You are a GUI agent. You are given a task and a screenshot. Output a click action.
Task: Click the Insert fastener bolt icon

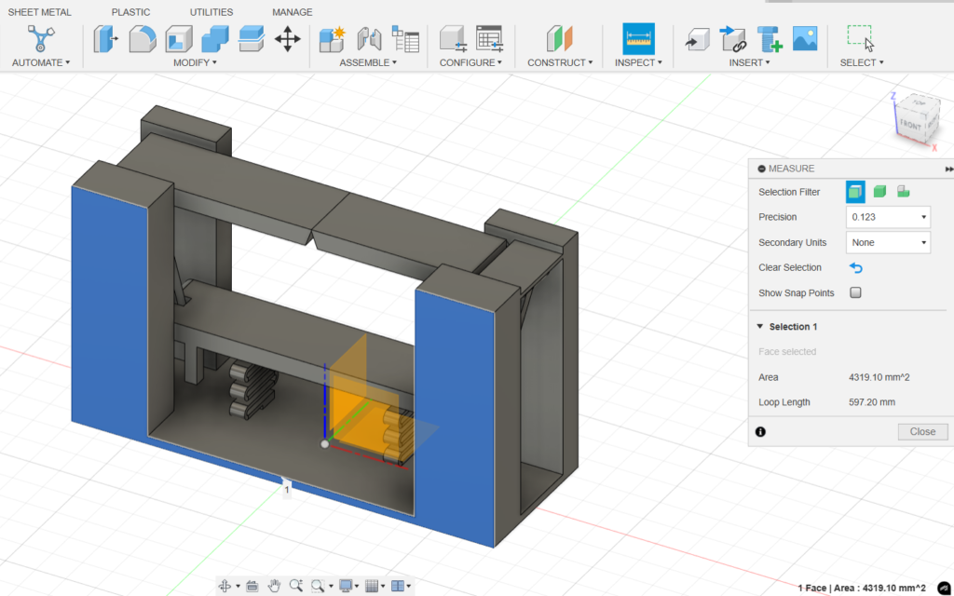(x=769, y=39)
